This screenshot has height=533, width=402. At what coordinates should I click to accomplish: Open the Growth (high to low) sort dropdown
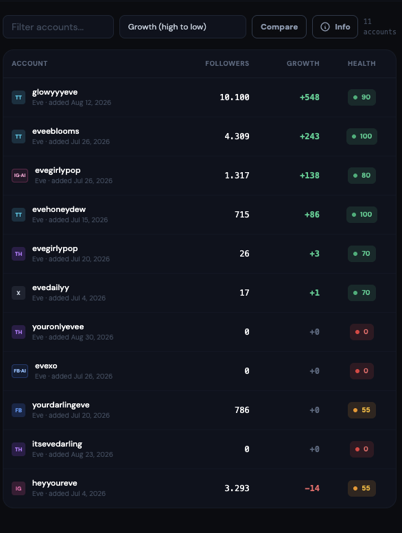coord(182,27)
